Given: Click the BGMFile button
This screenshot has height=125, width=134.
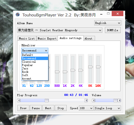Looking at the screenshot, I should (113, 30).
